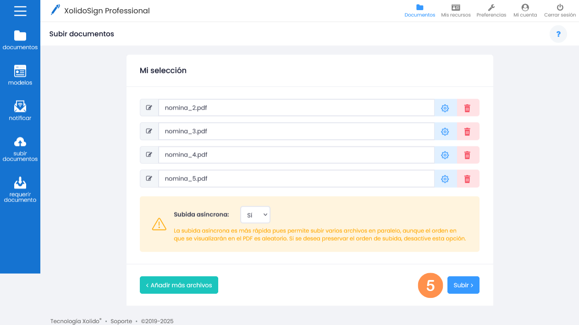Screen dimensions: 579x325
Task: Open the Subida asíncrona dropdown
Action: (x=255, y=214)
